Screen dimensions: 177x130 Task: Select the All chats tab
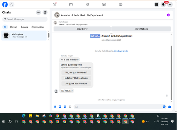[x=5, y=27]
